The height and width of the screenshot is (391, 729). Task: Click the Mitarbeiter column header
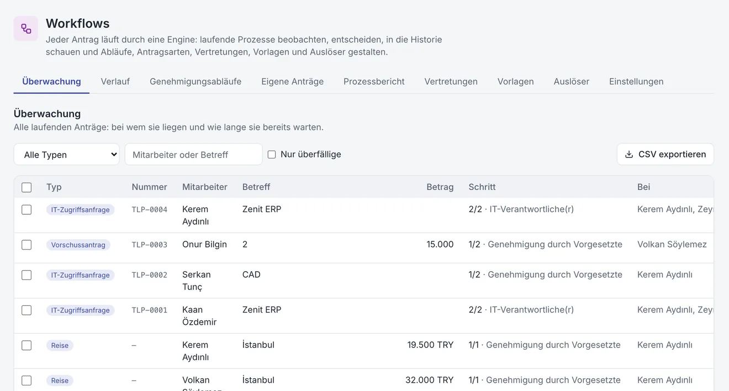coord(205,187)
